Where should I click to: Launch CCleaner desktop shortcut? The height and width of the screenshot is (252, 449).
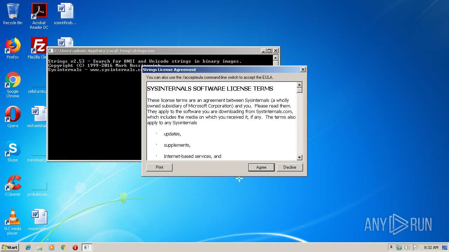pyautogui.click(x=13, y=185)
